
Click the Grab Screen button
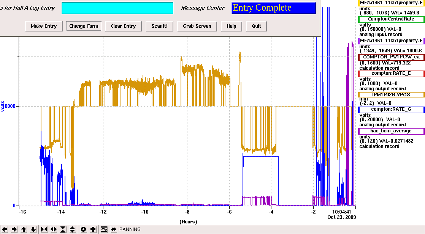point(197,26)
